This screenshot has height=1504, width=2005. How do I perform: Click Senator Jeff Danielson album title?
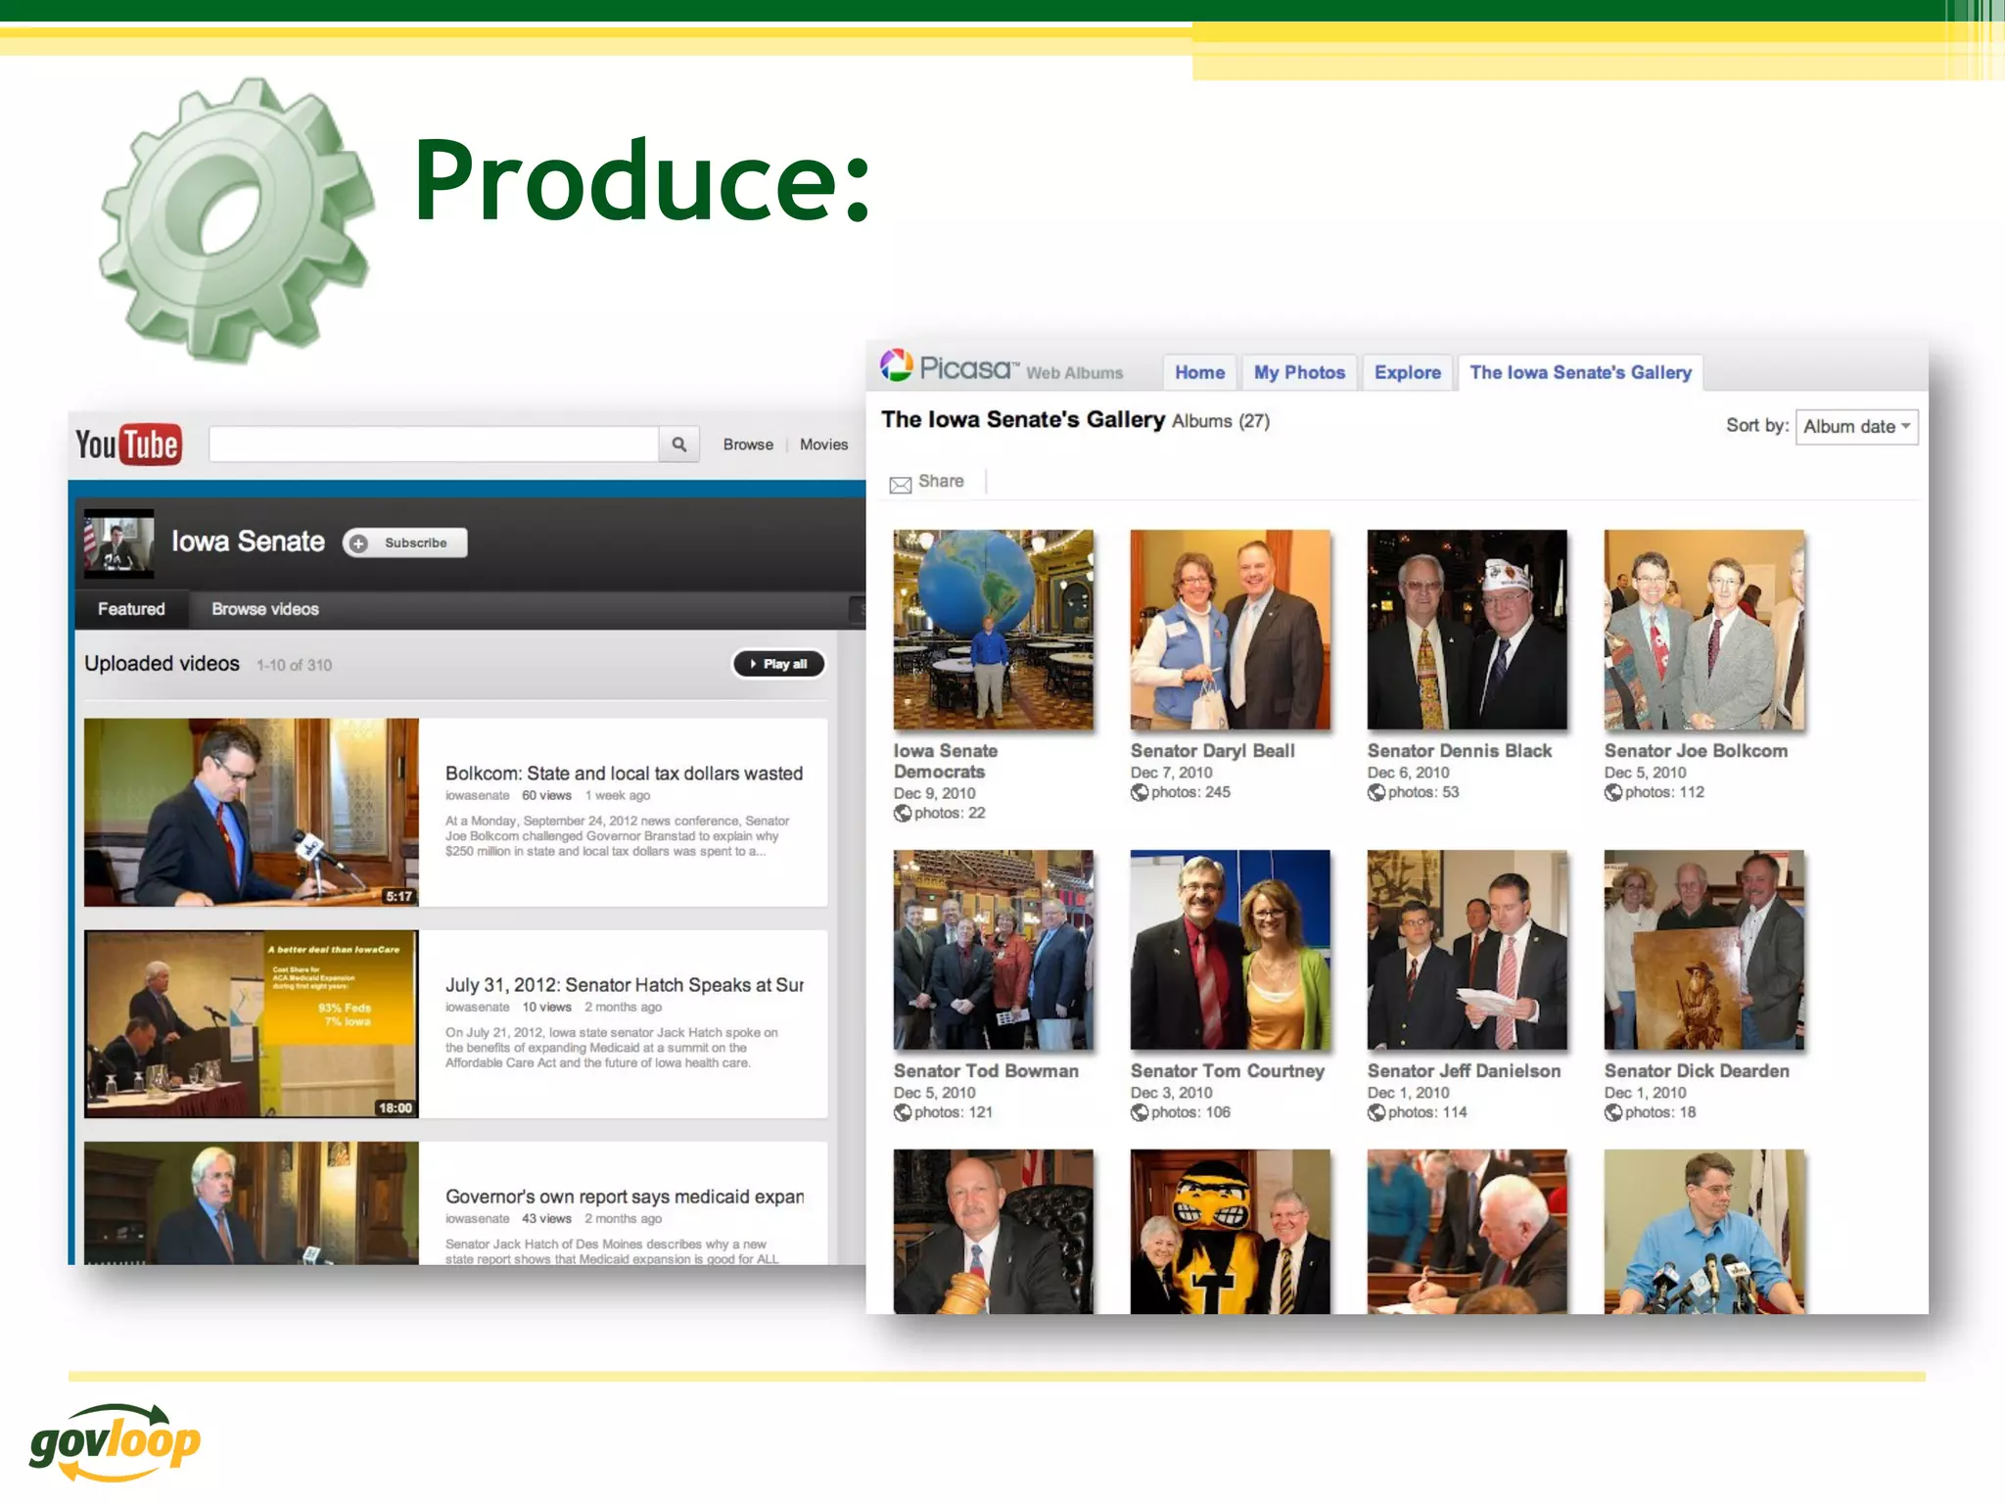pyautogui.click(x=1464, y=1071)
